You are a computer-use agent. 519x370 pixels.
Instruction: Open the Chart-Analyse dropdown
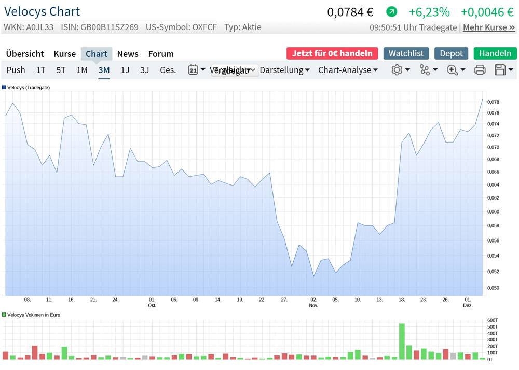[348, 70]
